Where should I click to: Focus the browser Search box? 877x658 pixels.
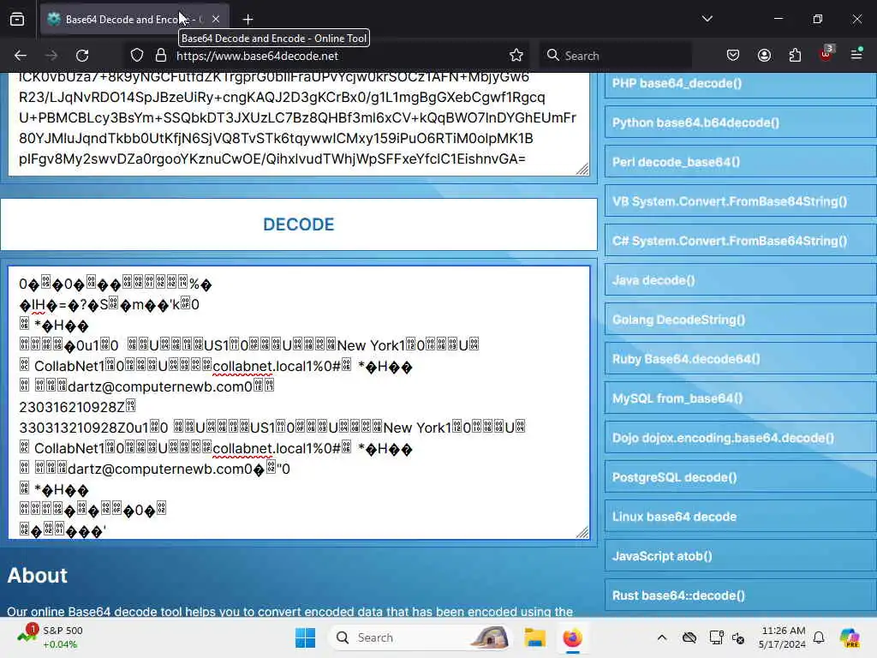[x=615, y=56]
